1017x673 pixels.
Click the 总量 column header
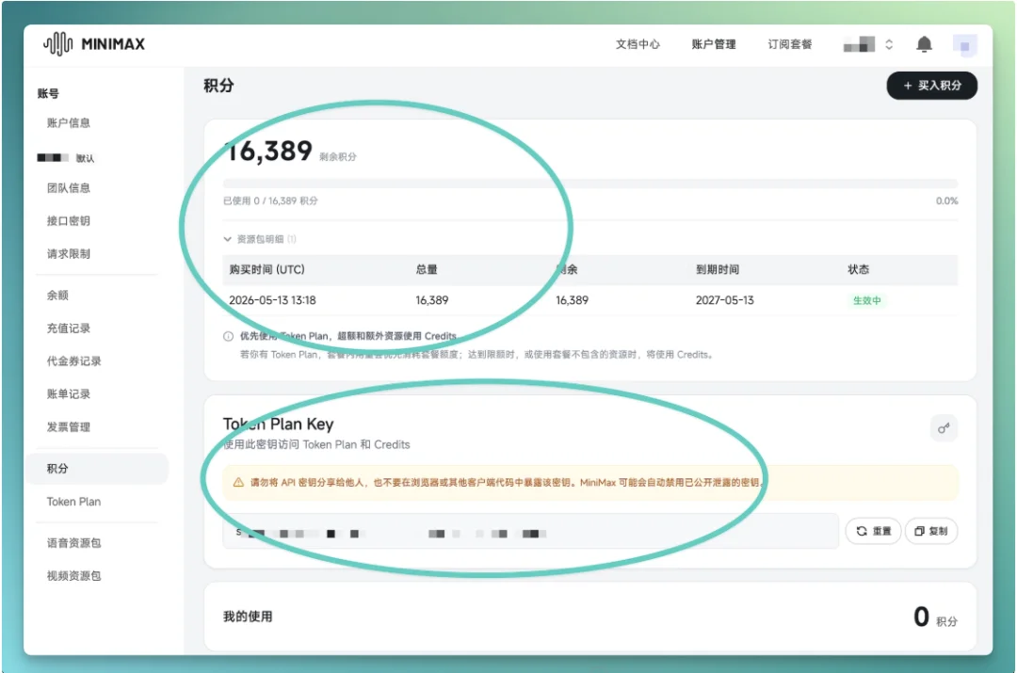[x=427, y=269]
